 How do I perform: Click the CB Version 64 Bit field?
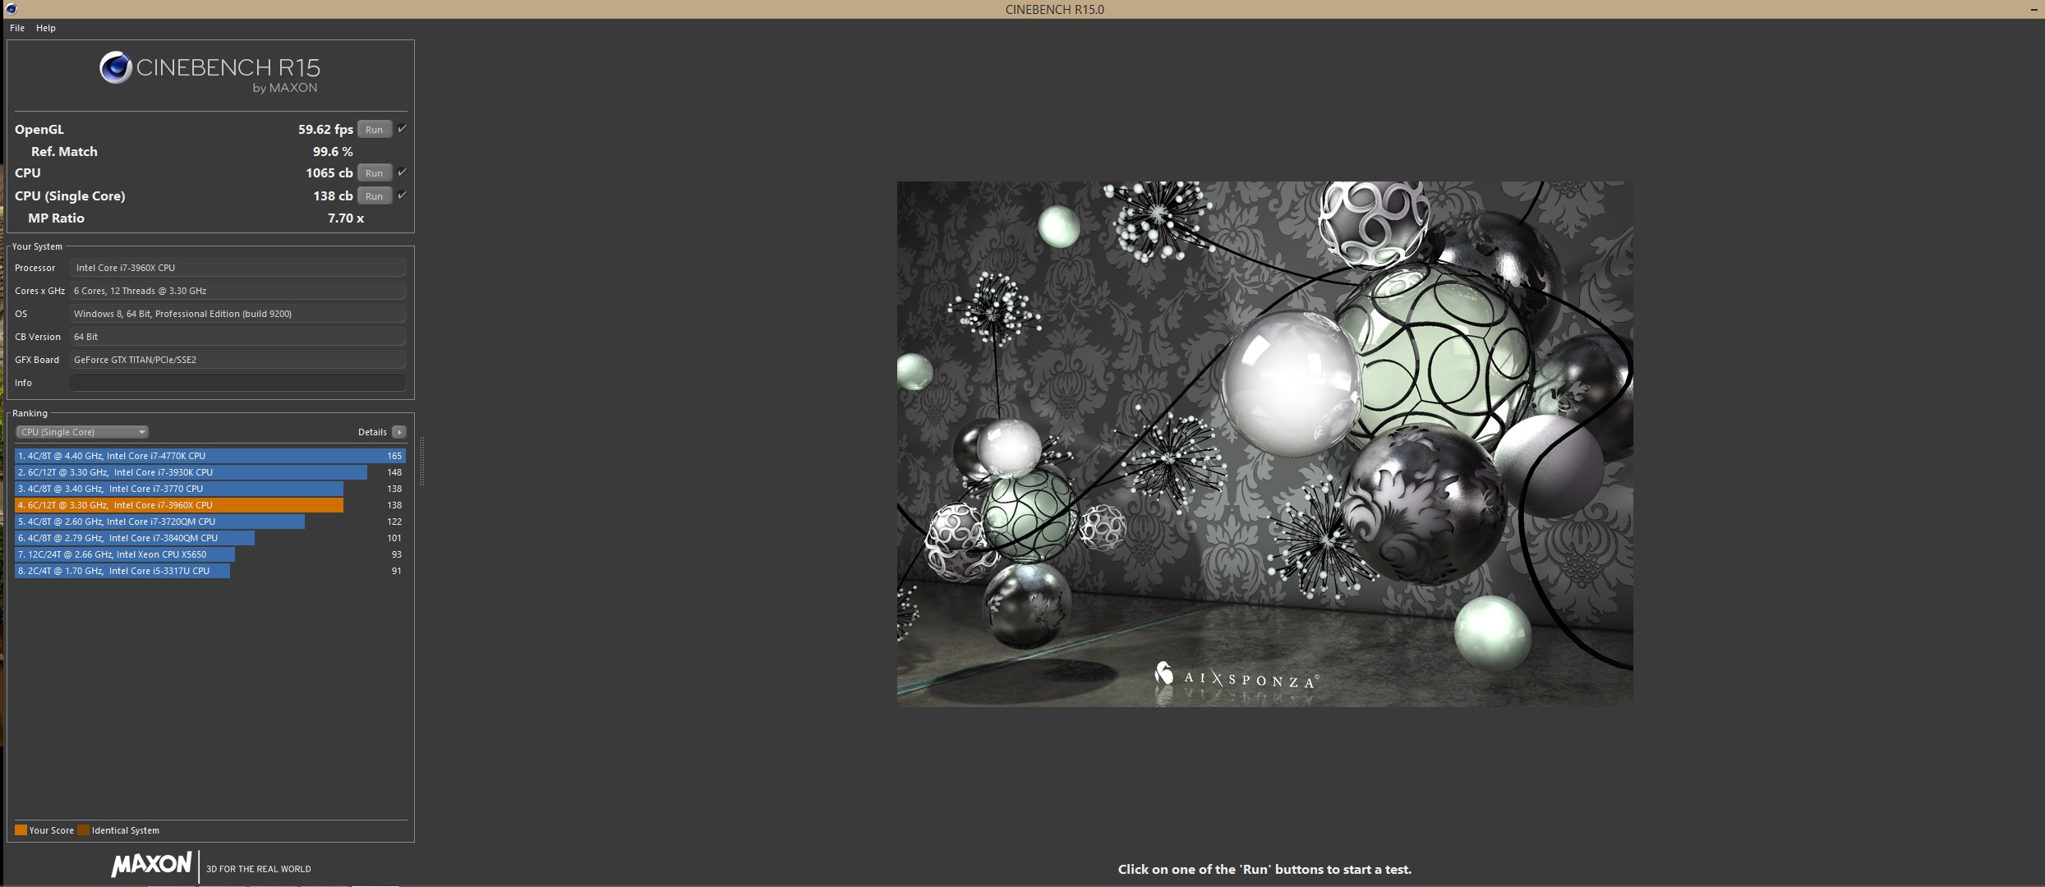tap(237, 337)
